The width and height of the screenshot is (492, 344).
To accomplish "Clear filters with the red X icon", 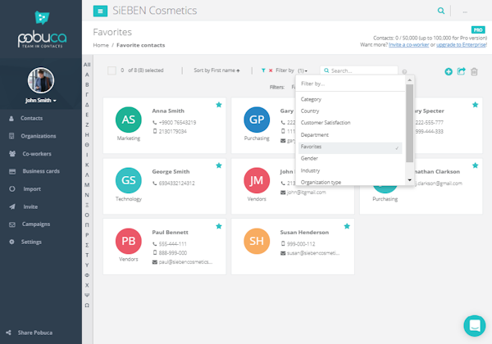I will tap(271, 70).
